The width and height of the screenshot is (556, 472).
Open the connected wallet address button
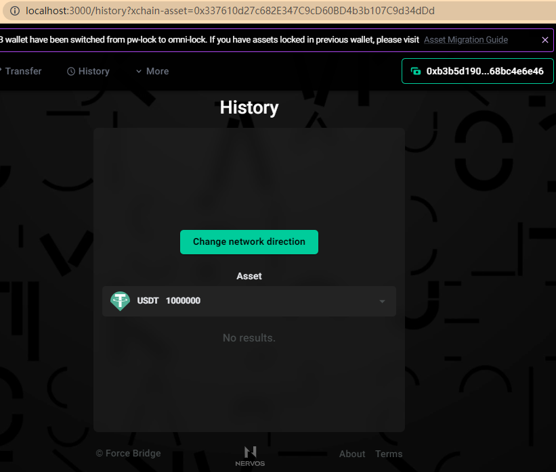[x=477, y=71]
